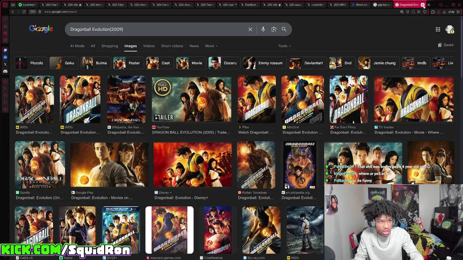Filter images by Goku chip
Viewport: 463px width, 260px height.
point(64,63)
